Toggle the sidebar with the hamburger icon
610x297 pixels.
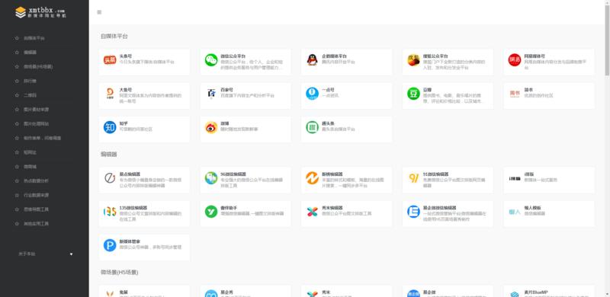99,12
